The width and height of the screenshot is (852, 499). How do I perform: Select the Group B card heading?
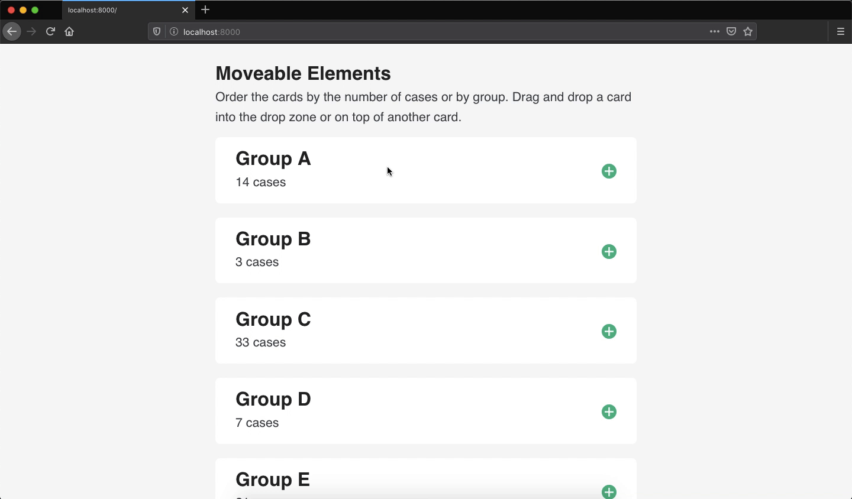tap(273, 239)
